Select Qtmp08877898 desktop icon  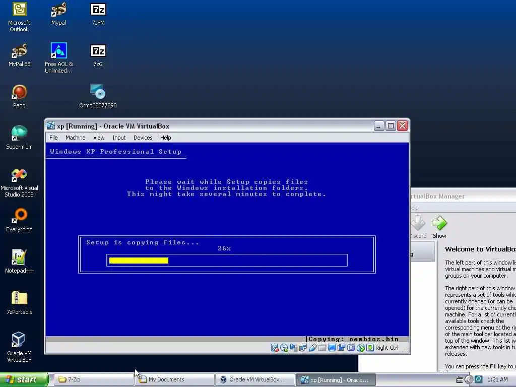[x=98, y=96]
